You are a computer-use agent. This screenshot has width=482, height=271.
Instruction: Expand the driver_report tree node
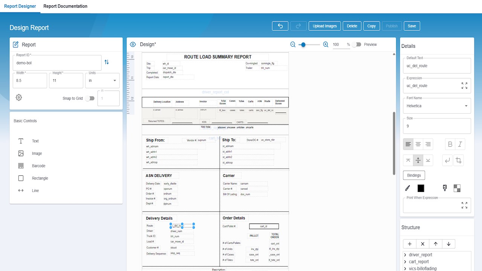405,255
